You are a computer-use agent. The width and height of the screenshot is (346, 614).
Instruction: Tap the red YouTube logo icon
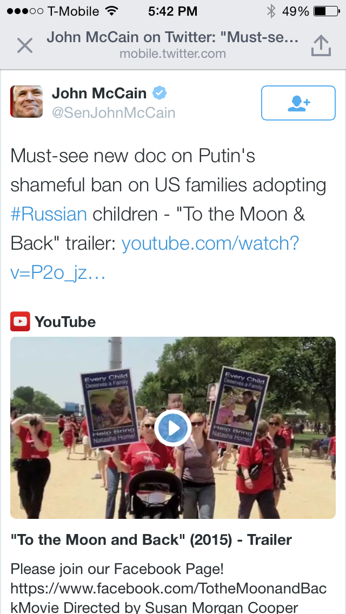20,322
